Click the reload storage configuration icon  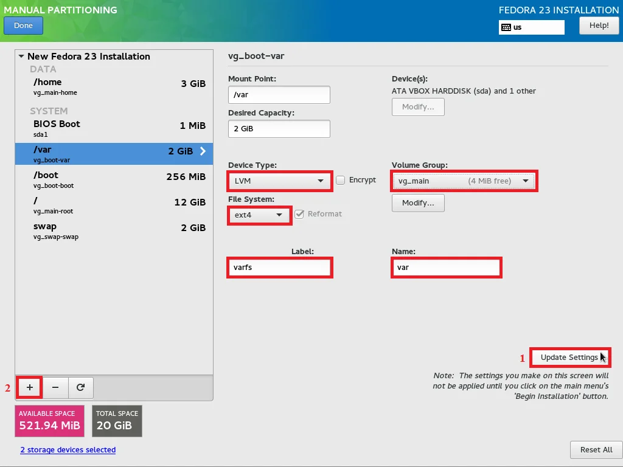tap(81, 387)
